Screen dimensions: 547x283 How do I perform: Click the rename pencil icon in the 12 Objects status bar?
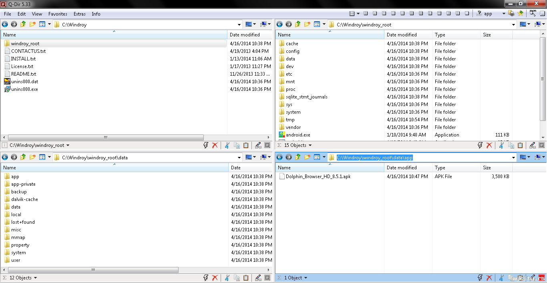pos(258,277)
